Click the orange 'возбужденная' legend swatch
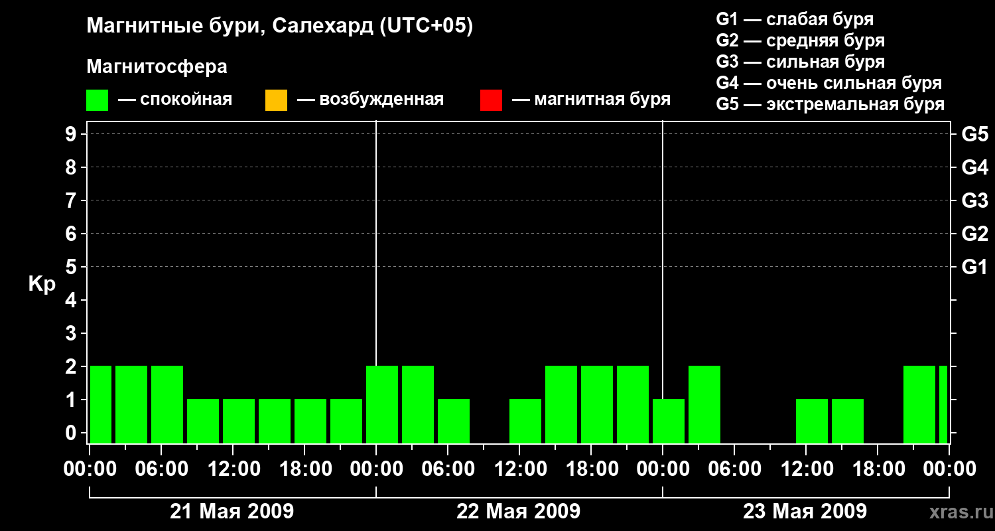The height and width of the screenshot is (531, 995). click(276, 100)
